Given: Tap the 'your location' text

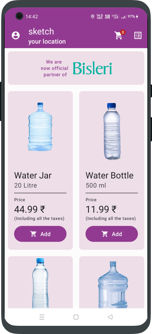Looking at the screenshot, I should coord(47,42).
